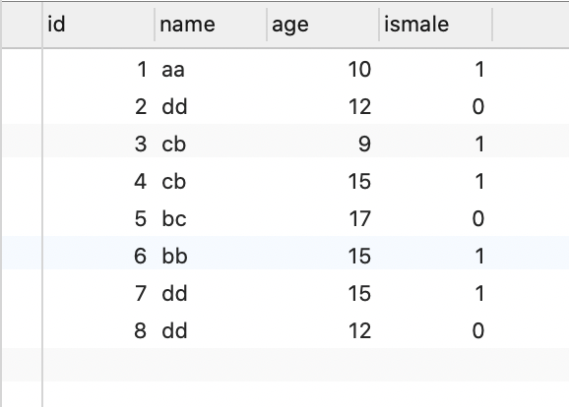
Task: Click the row header beside id 3
Action: click(x=22, y=144)
